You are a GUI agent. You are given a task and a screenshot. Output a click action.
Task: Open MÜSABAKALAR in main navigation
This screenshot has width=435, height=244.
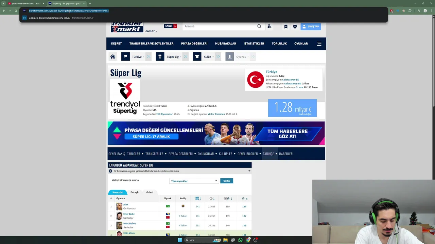point(225,44)
